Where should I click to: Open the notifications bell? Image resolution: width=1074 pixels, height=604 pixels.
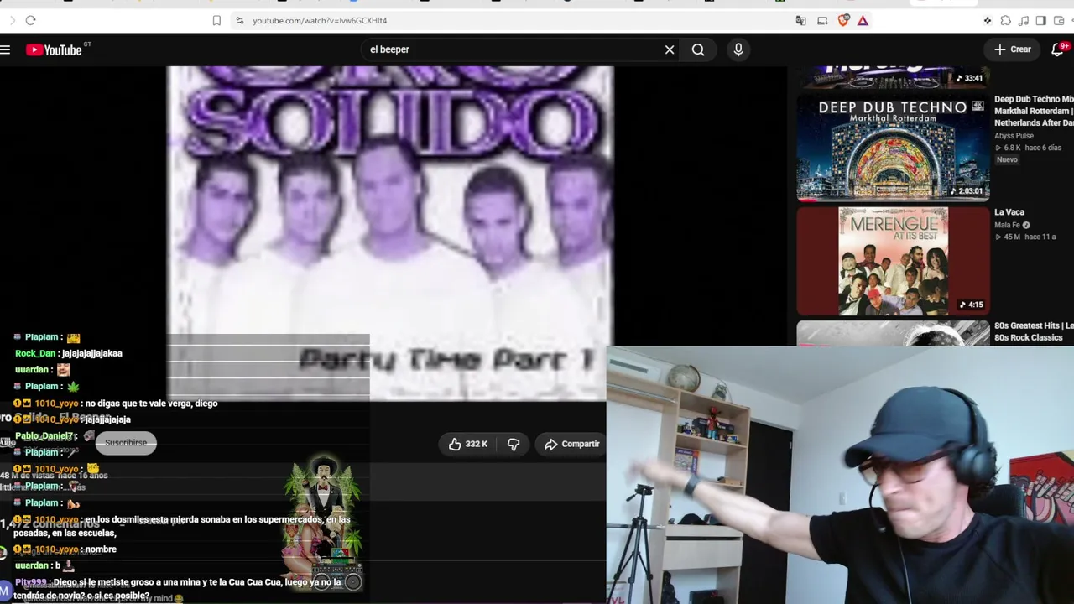pyautogui.click(x=1057, y=49)
